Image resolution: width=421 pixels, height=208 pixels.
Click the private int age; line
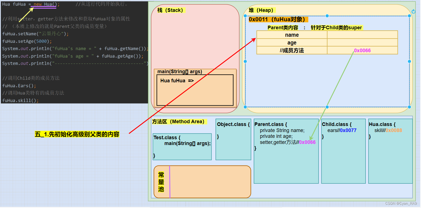[276, 136]
